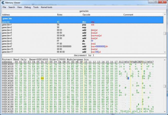Open the Kernel tools menu
Viewport: 168px width, 115px height.
[47, 7]
